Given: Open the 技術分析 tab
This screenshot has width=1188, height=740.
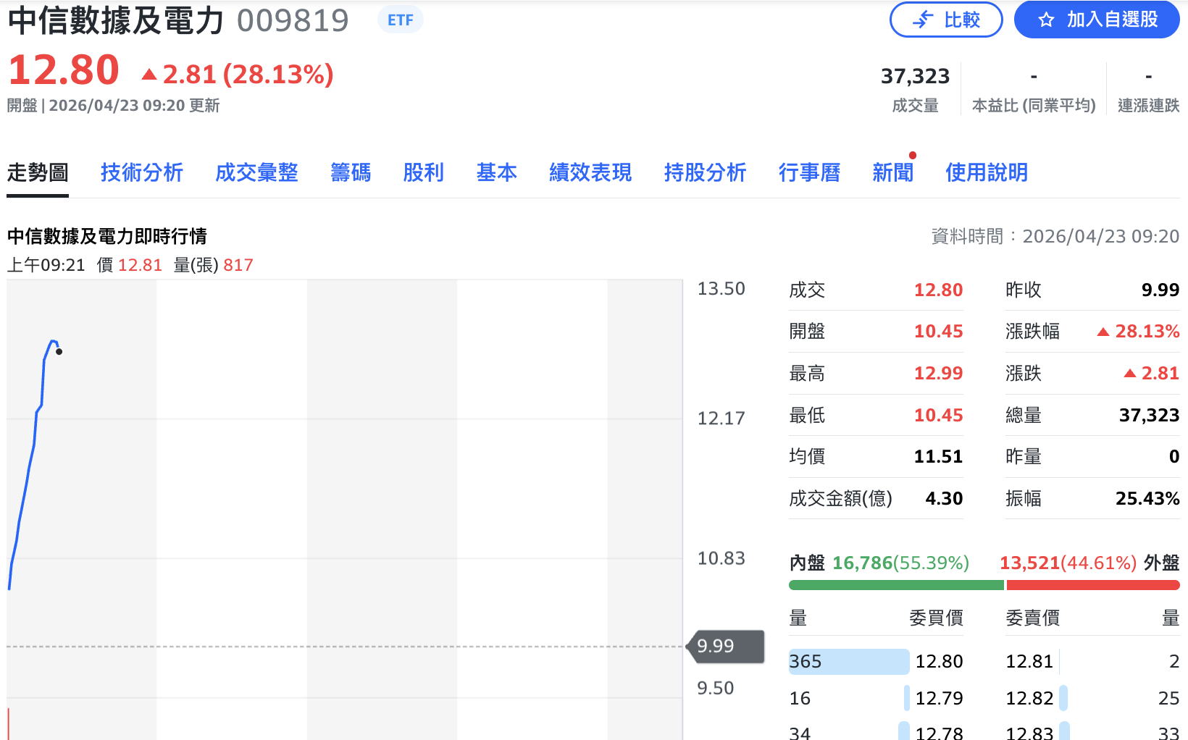Looking at the screenshot, I should coord(142,172).
